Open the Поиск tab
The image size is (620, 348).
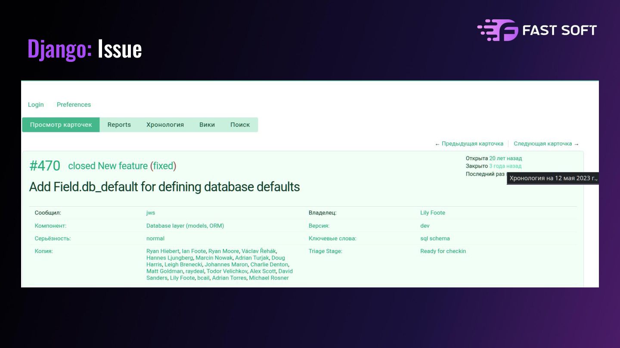tap(240, 125)
